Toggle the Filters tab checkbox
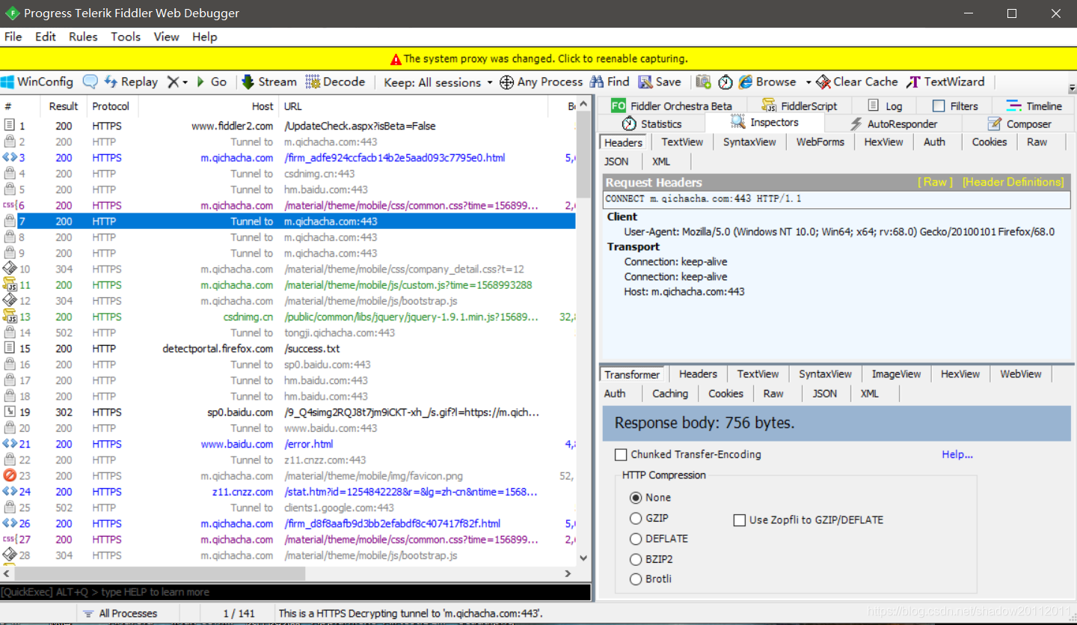This screenshot has width=1077, height=625. coord(939,106)
